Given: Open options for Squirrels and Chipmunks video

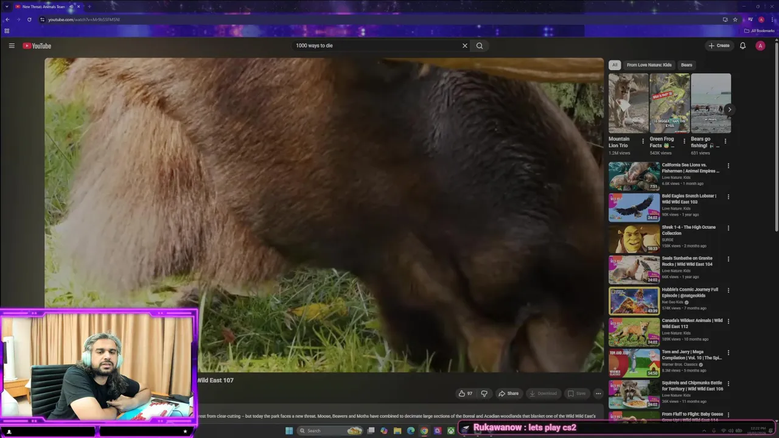Looking at the screenshot, I should pos(728,384).
